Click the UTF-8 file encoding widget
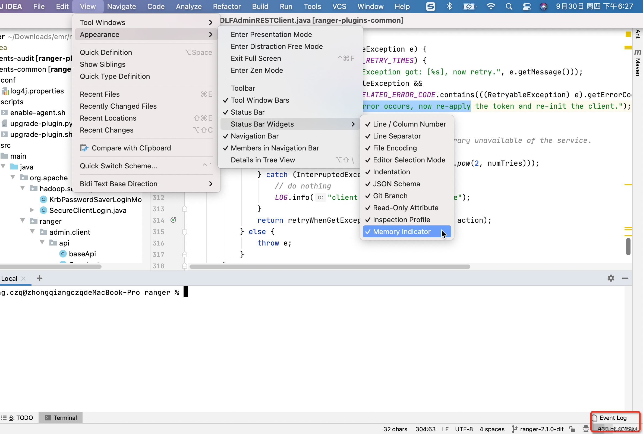643x434 pixels. (x=464, y=429)
